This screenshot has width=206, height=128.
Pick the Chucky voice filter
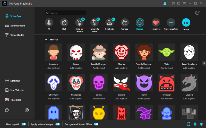pyautogui.click(x=121, y=52)
